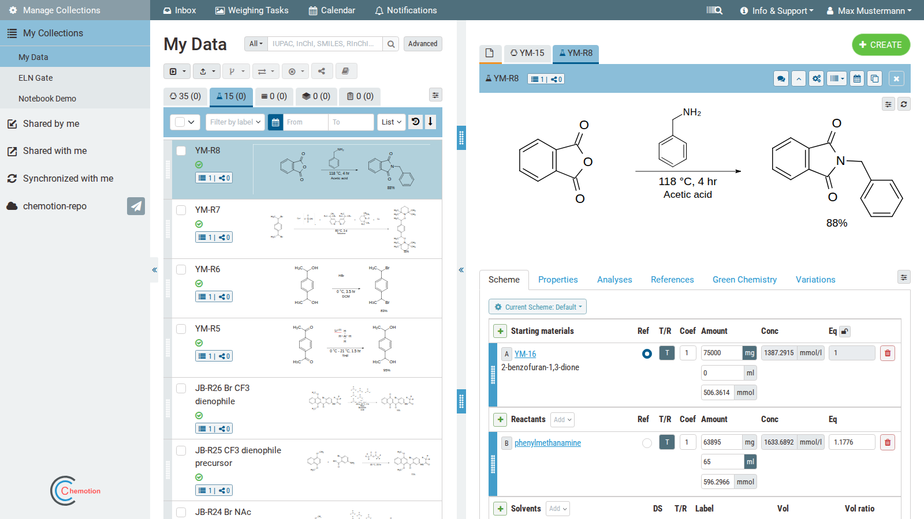Open the All search scope dropdown
This screenshot has height=519, width=924.
[256, 44]
